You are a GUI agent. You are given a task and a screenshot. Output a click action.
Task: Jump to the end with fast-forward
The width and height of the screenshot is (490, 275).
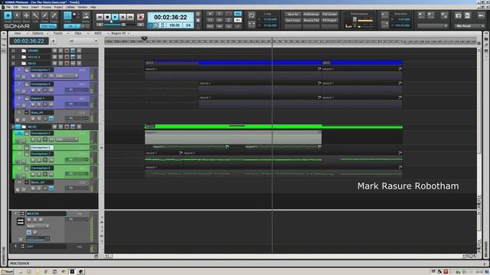point(130,17)
